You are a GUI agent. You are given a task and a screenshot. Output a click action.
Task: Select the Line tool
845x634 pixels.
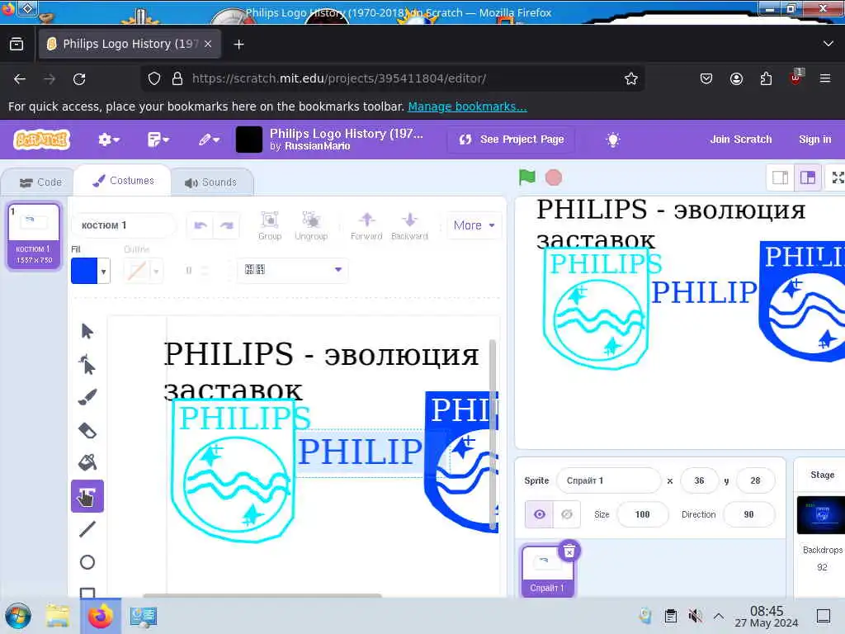click(87, 529)
